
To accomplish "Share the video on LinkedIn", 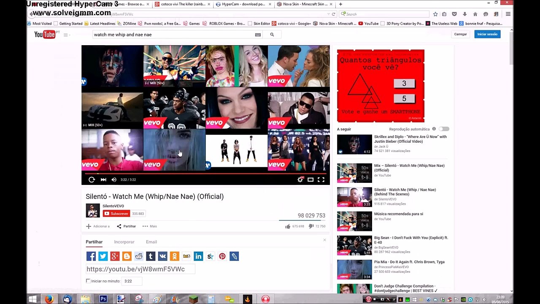I will tap(198, 256).
